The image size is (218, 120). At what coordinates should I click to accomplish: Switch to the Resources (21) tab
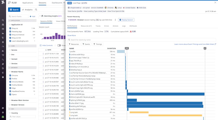click(x=86, y=26)
